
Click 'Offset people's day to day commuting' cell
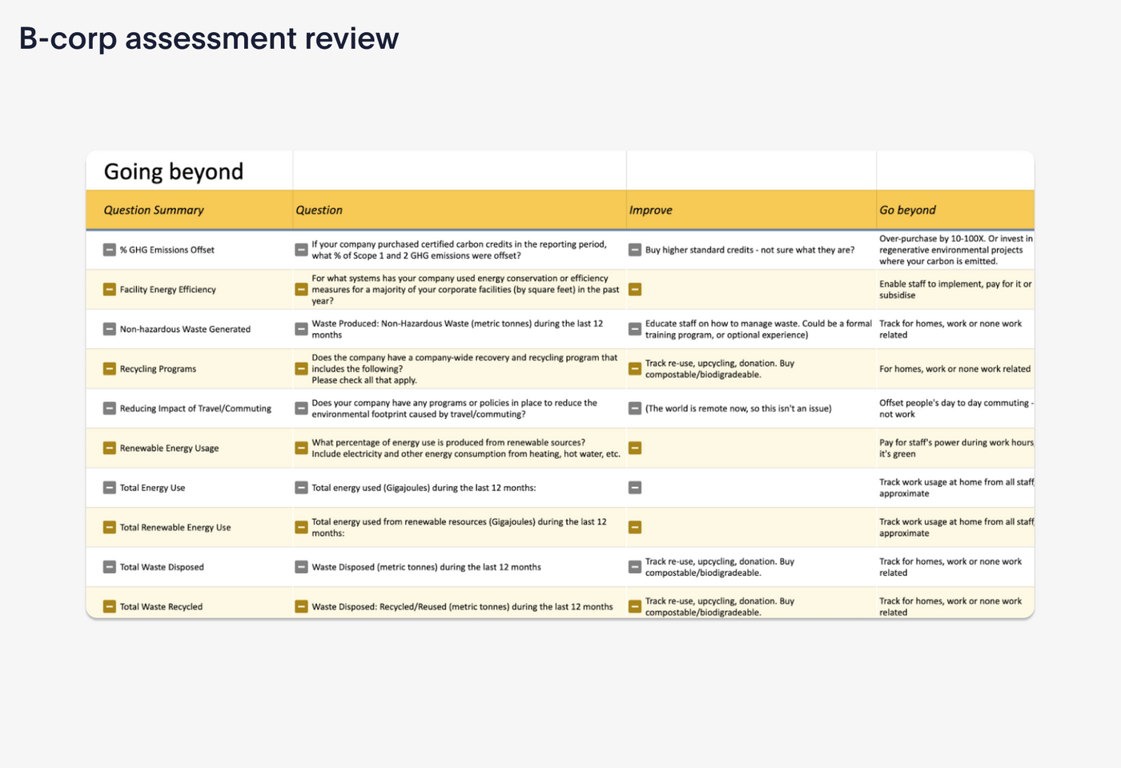(x=956, y=408)
